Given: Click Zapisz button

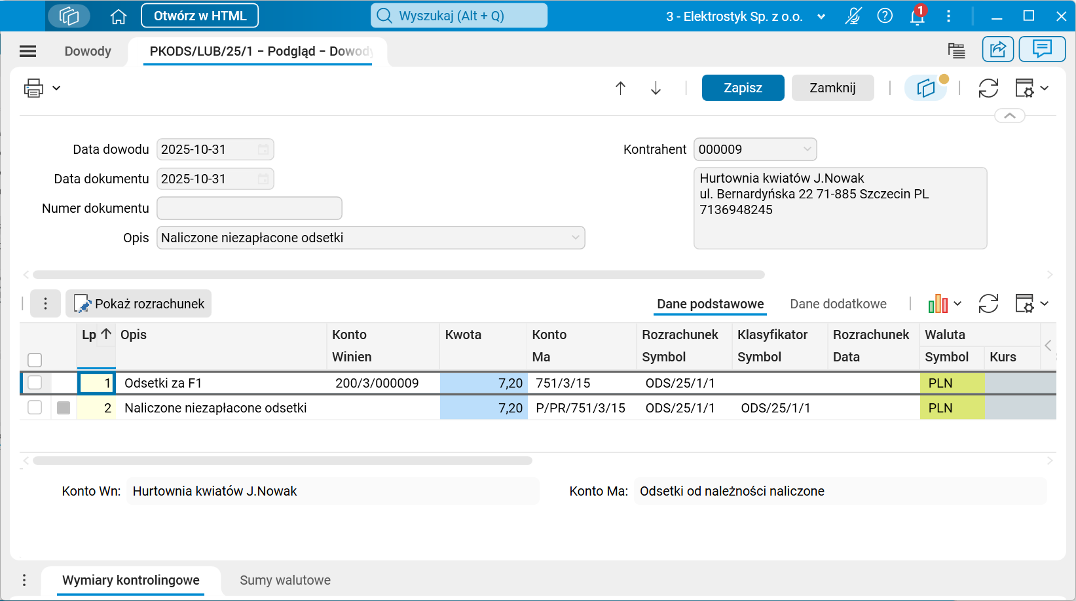Looking at the screenshot, I should point(743,88).
